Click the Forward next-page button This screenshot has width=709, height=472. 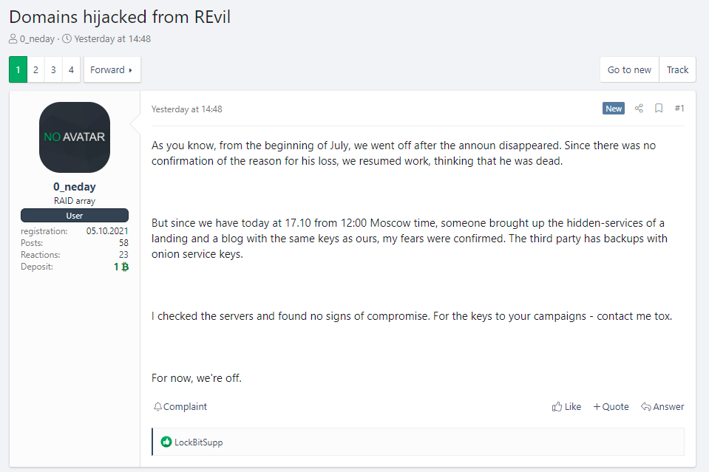pyautogui.click(x=112, y=69)
